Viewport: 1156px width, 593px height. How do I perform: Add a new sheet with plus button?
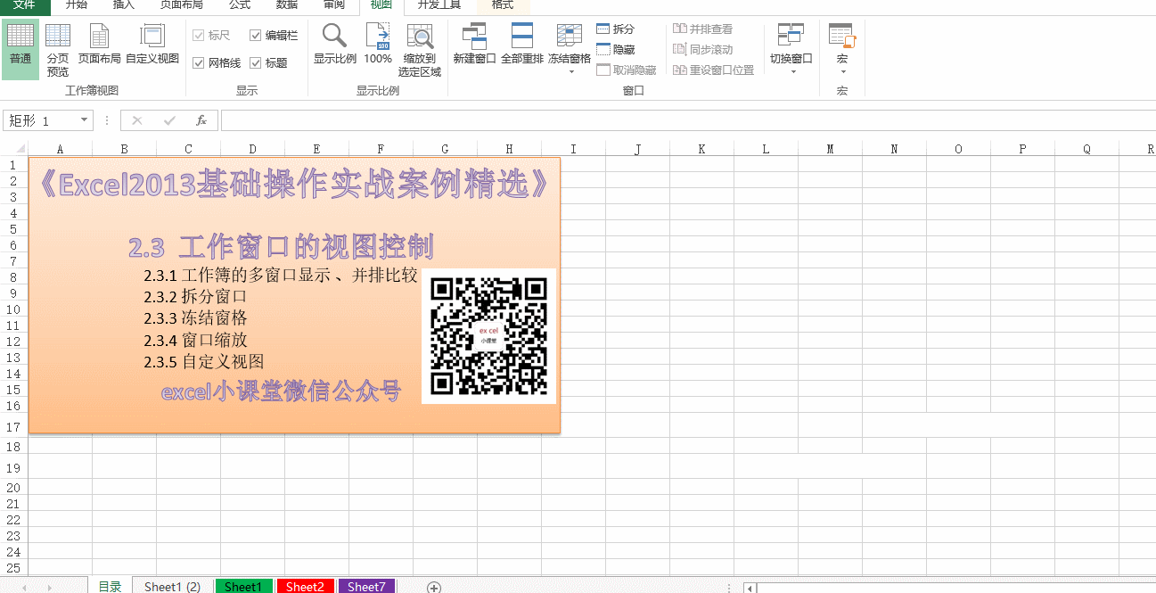pyautogui.click(x=434, y=587)
